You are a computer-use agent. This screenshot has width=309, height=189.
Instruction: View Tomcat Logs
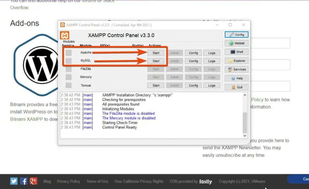point(212,85)
